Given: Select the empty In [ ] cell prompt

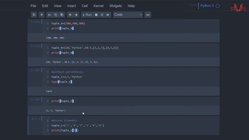Looking at the screenshot, I should [x=36, y=119].
